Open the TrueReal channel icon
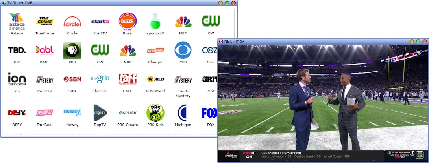The image size is (429, 163). pyautogui.click(x=44, y=113)
